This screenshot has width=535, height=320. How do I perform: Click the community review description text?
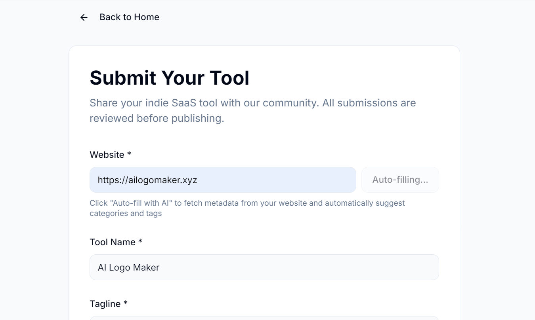click(252, 110)
